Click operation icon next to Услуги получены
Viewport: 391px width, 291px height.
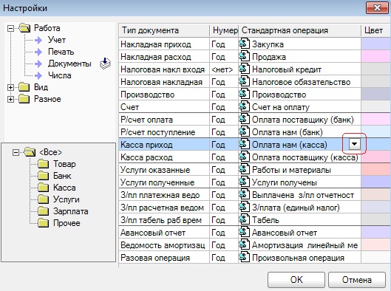pos(244,182)
